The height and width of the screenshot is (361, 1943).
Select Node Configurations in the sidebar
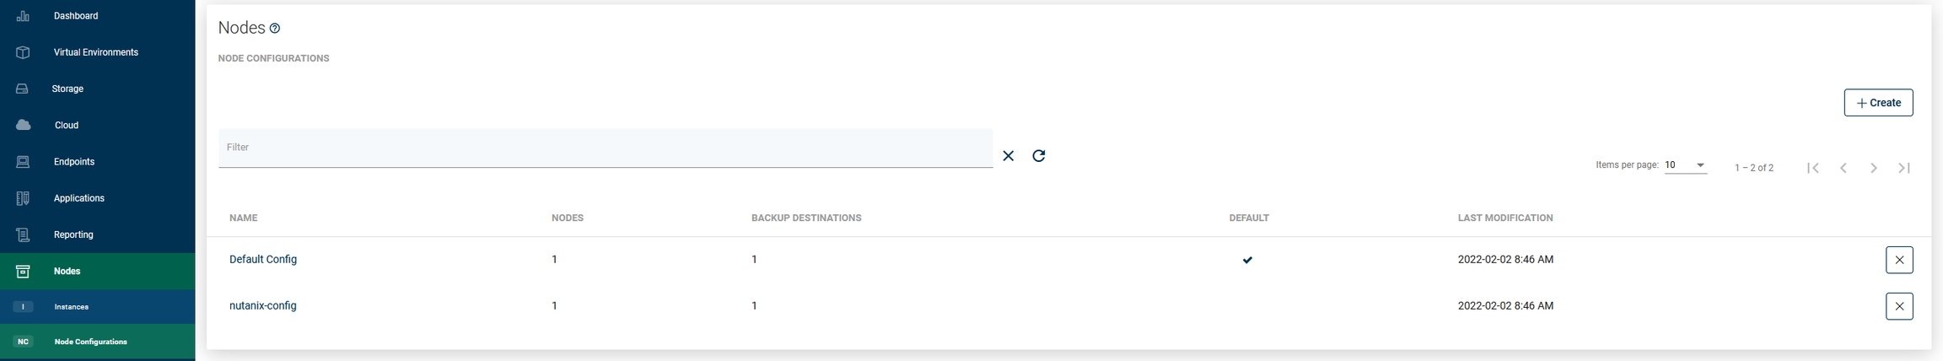(90, 342)
